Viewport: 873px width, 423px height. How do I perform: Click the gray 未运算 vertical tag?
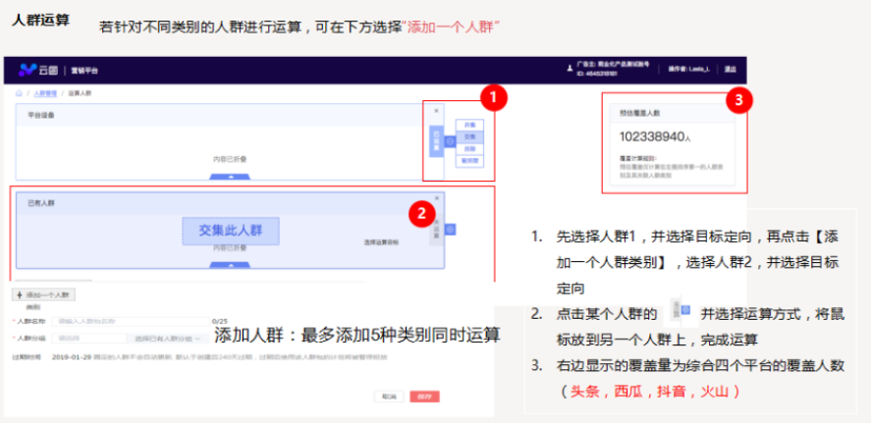click(x=436, y=229)
